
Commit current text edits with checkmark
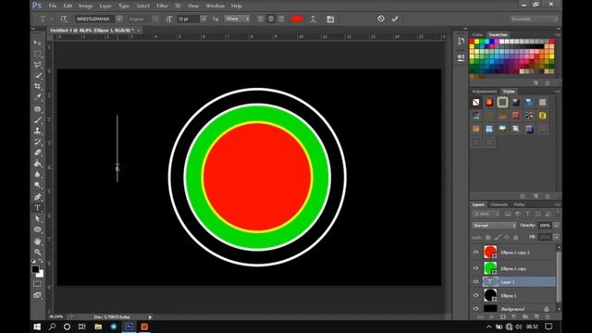pyautogui.click(x=395, y=18)
